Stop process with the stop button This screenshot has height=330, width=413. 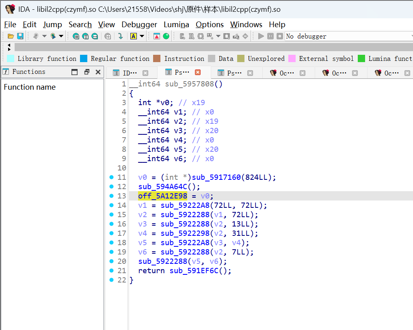click(x=280, y=36)
